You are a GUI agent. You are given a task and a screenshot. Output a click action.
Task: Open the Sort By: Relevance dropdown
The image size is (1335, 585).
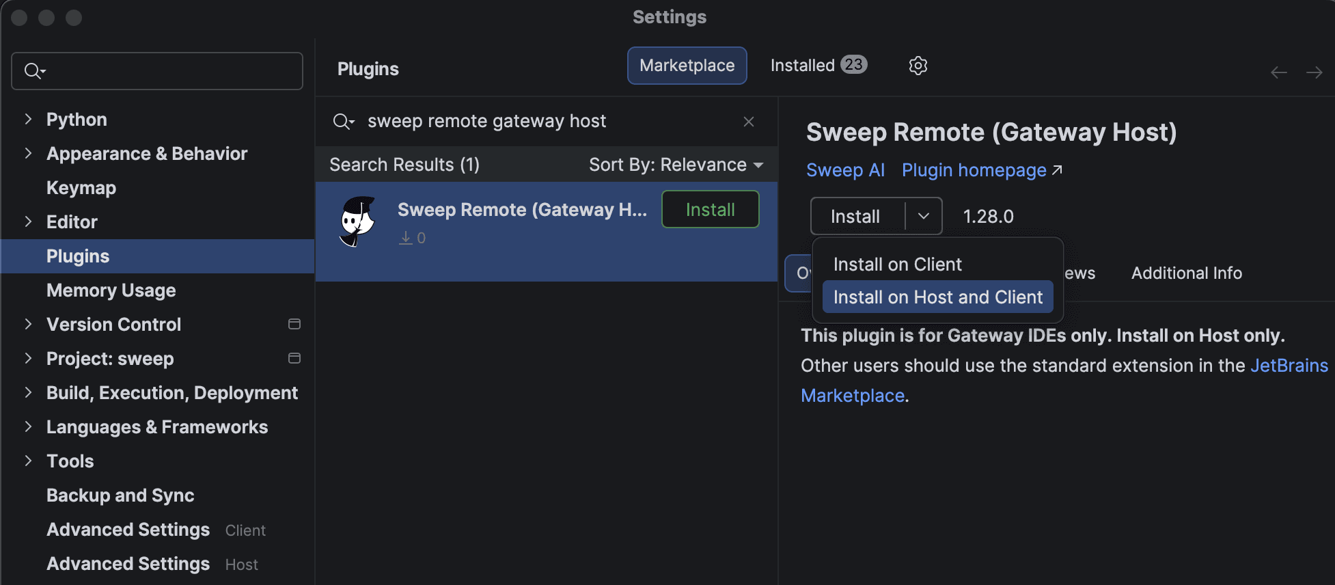click(x=676, y=165)
